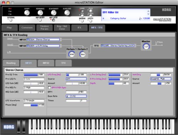Open the Base Note dropdown
The image size is (178, 135).
click(76, 96)
